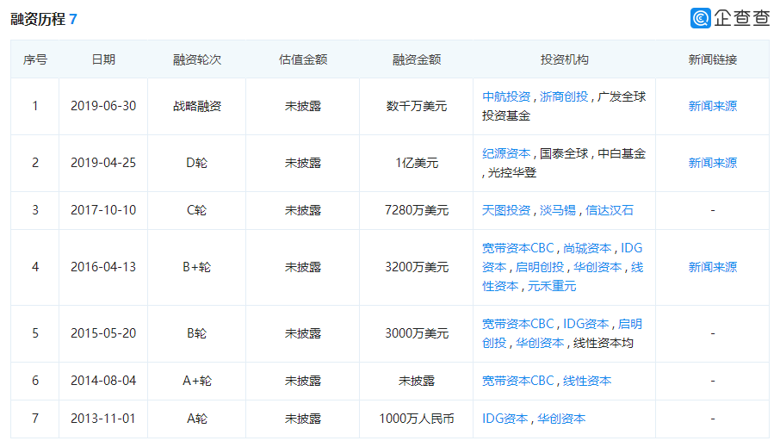Screen dimensions: 780x447
Task: Open the 淡马锡 investor link
Action: (558, 210)
